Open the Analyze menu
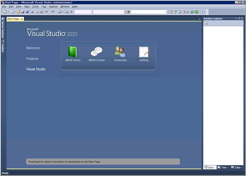Image resolution: width=246 pixels, height=176 pixels. (x=53, y=7)
